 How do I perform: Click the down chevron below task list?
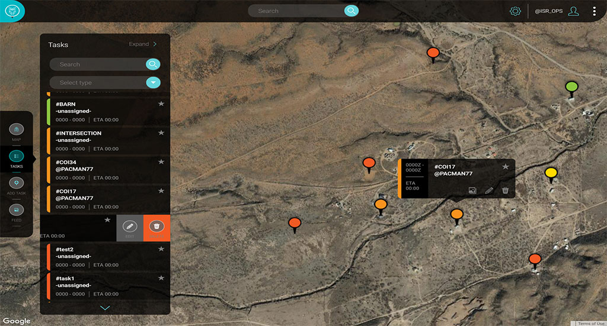(105, 308)
